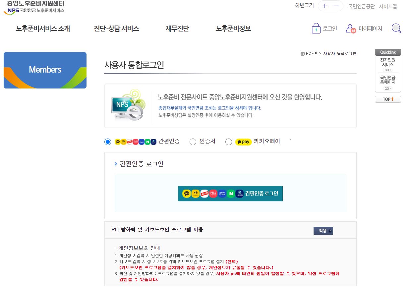Select the 인증서 radio button
Image resolution: width=414 pixels, height=289 pixels.
click(x=193, y=142)
